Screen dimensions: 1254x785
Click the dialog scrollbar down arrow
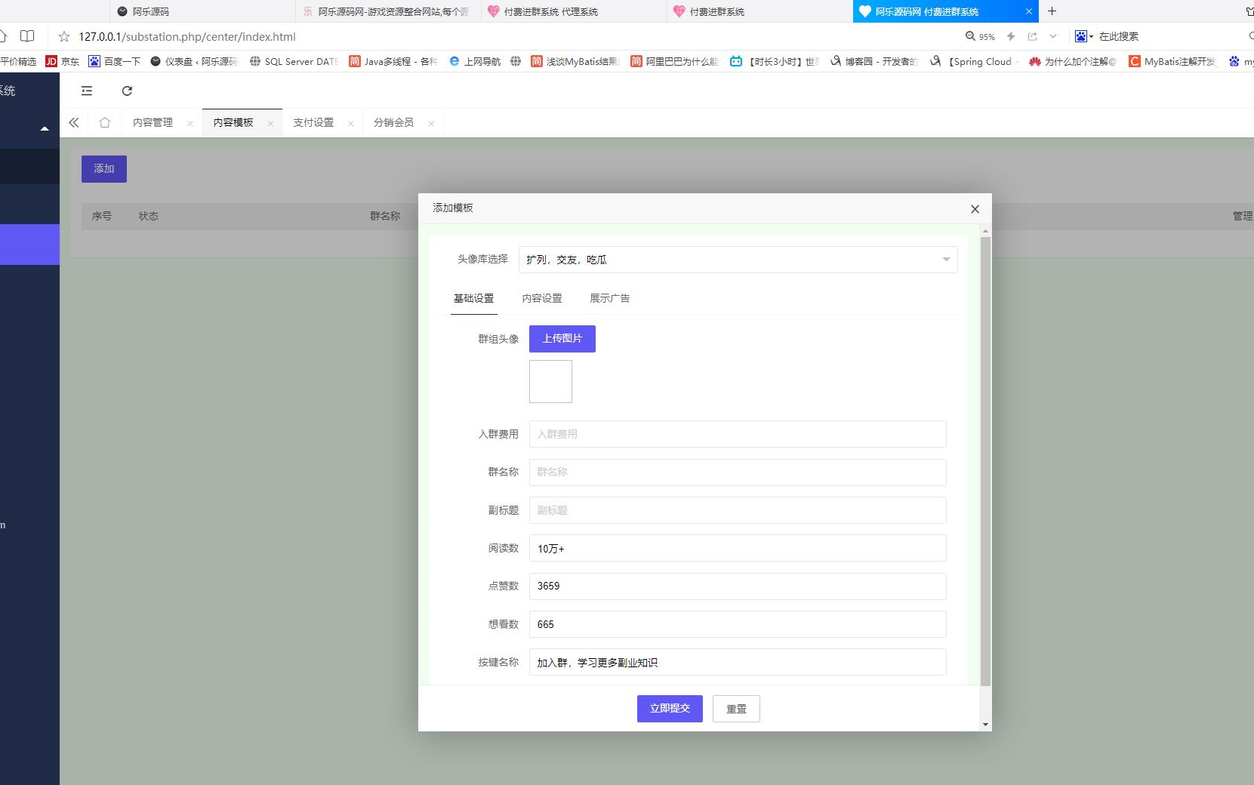(985, 725)
